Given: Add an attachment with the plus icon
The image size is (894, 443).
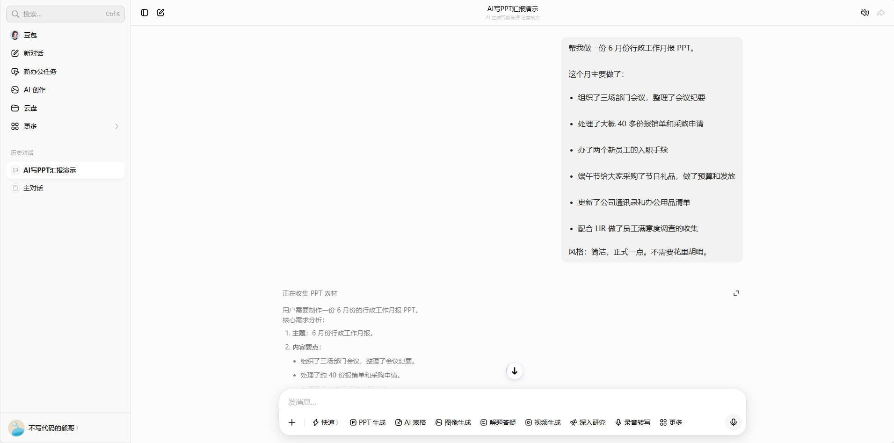Looking at the screenshot, I should pyautogui.click(x=292, y=422).
